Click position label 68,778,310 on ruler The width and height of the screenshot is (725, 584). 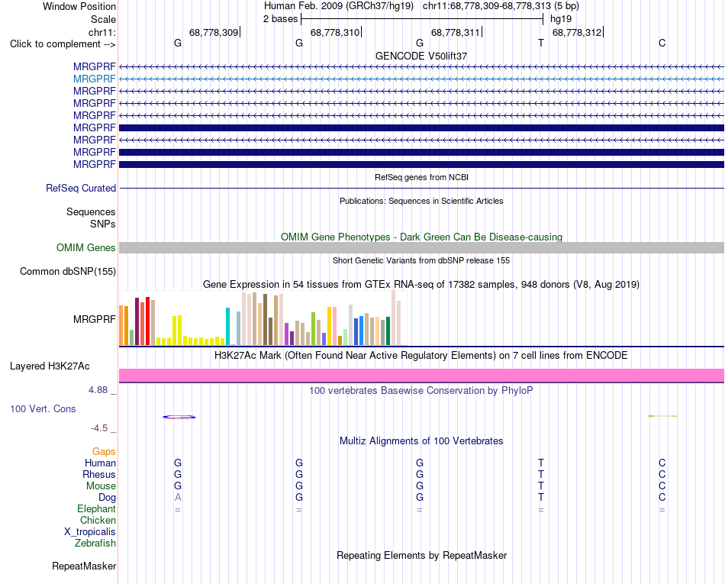tap(335, 32)
